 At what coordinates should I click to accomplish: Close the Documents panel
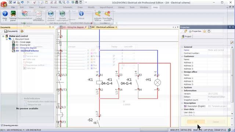(53, 27)
